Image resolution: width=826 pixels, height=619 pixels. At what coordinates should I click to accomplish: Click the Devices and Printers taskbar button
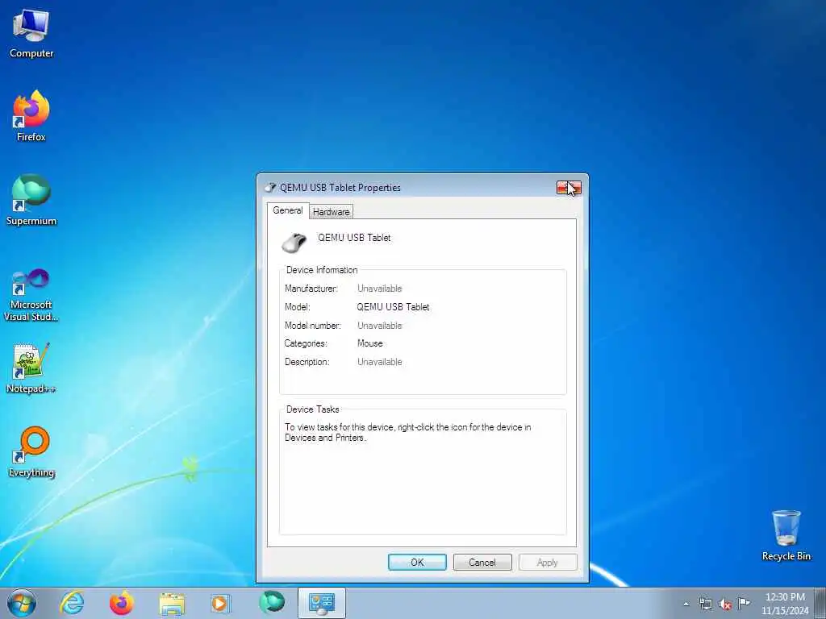[321, 603]
